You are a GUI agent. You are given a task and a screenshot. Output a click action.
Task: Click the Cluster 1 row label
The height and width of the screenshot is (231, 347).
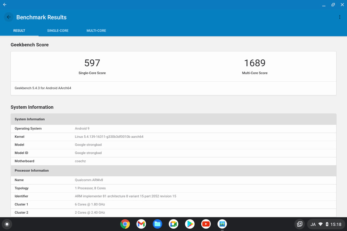(x=21, y=204)
